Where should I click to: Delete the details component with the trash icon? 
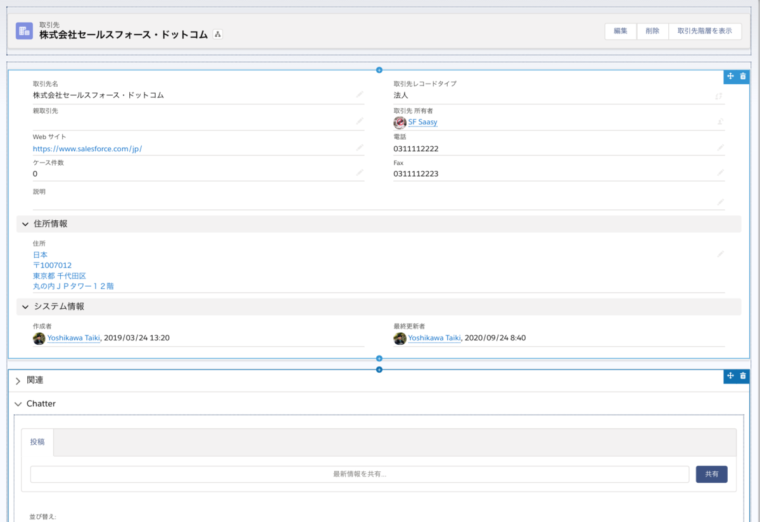pos(743,76)
